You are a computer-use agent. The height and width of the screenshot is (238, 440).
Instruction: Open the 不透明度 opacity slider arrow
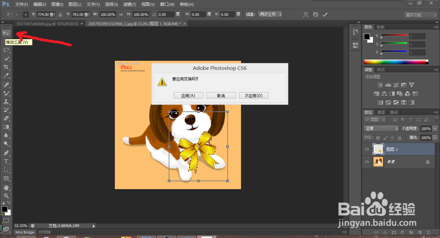coord(435,128)
